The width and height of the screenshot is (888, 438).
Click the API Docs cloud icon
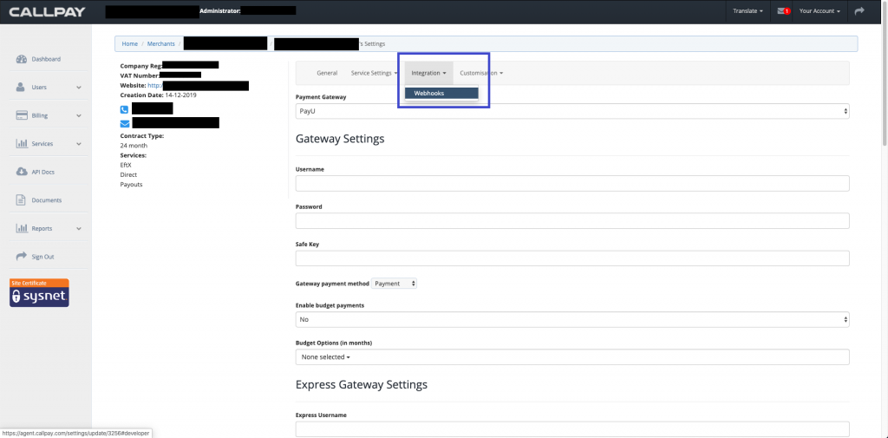pyautogui.click(x=22, y=172)
